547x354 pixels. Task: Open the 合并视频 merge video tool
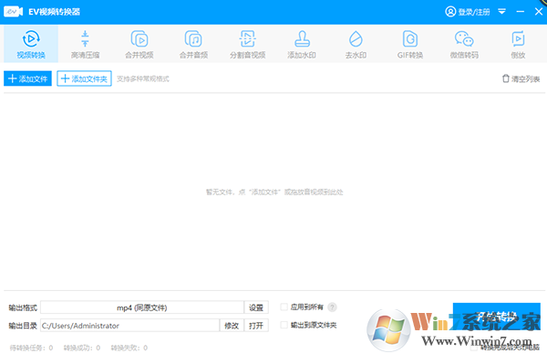[x=139, y=44]
